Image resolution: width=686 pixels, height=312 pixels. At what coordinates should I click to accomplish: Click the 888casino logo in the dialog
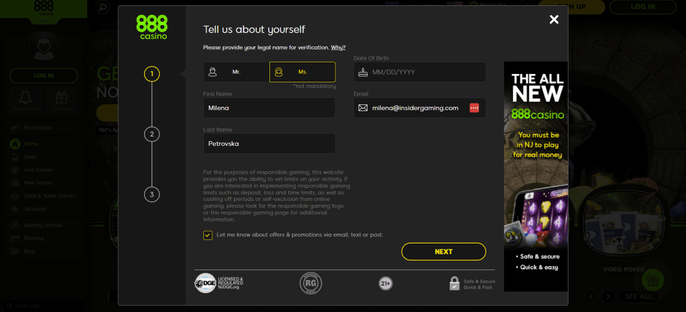pos(152,27)
